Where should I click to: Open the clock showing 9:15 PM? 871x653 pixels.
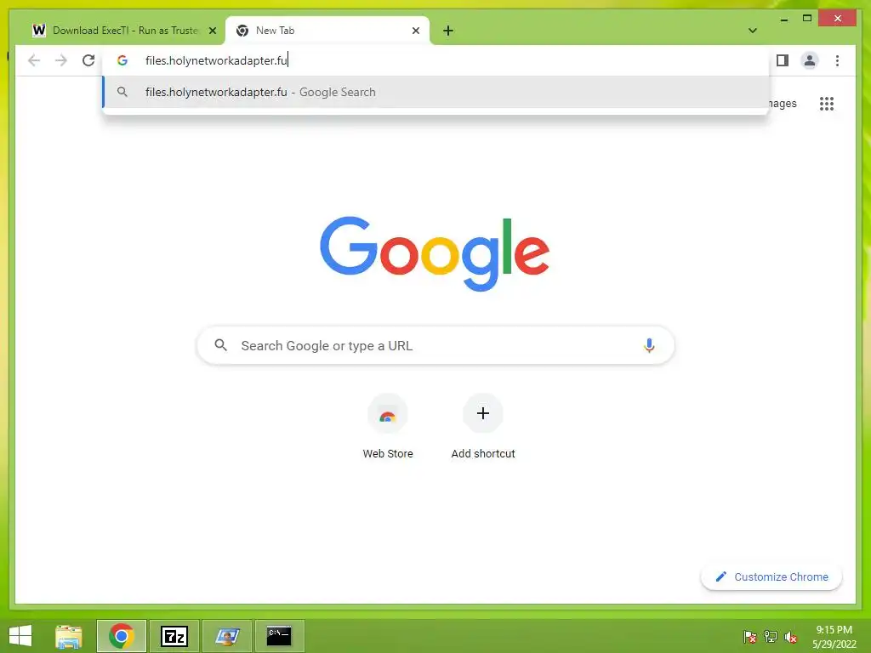pyautogui.click(x=834, y=637)
